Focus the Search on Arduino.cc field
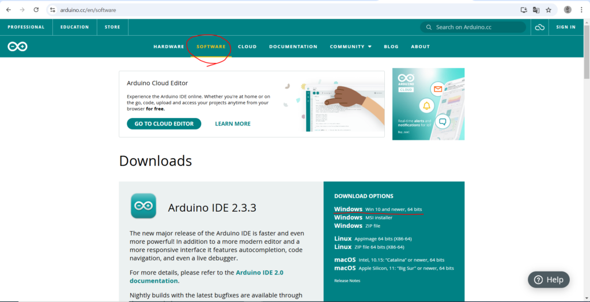Image resolution: width=590 pixels, height=302 pixels. click(473, 27)
